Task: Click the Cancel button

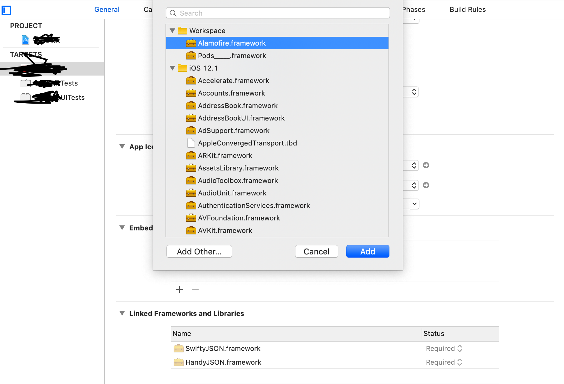Action: 316,251
